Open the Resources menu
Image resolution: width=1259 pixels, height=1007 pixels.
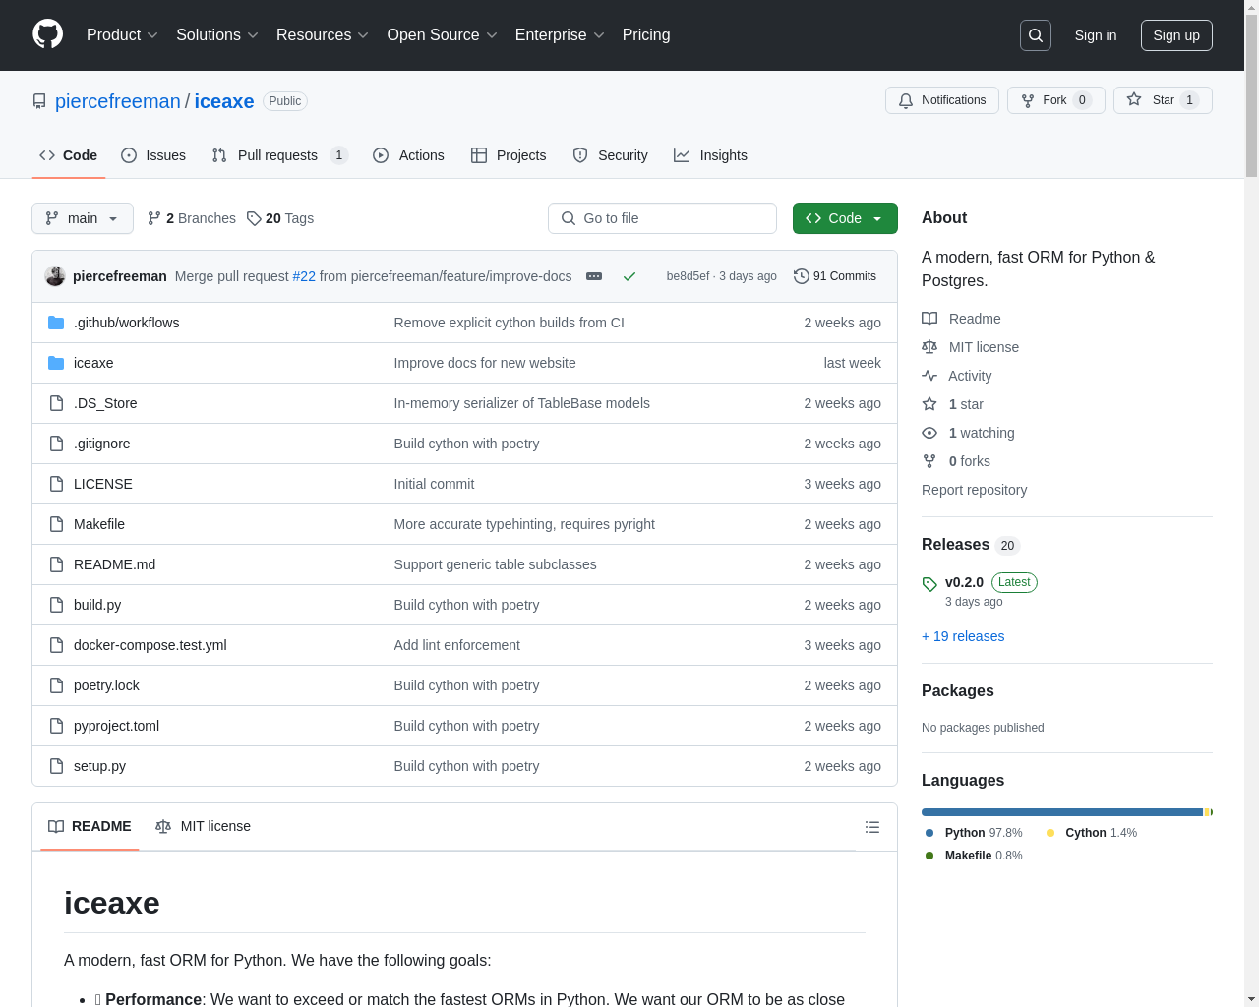pos(323,35)
